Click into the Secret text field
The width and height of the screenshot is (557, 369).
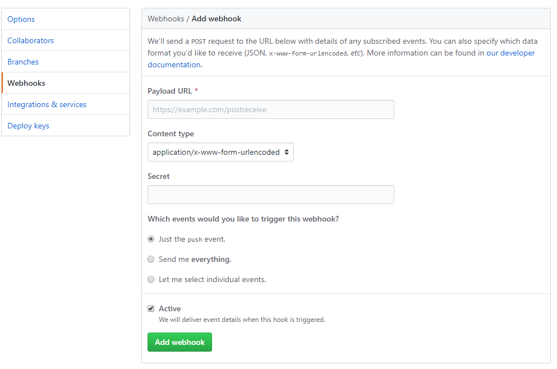271,195
